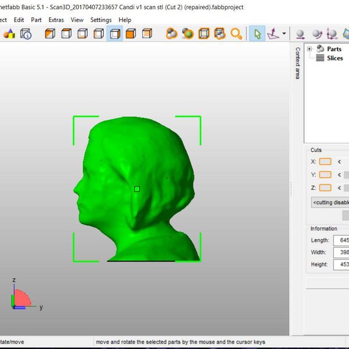Toggle the X cut orange box

(x=325, y=161)
